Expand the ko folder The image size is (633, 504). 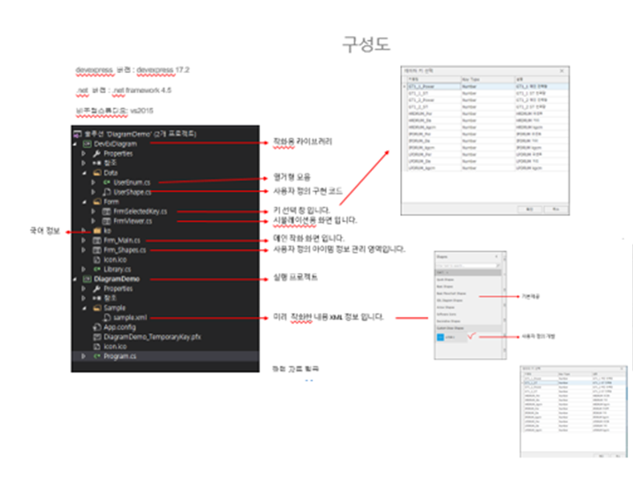[x=84, y=230]
